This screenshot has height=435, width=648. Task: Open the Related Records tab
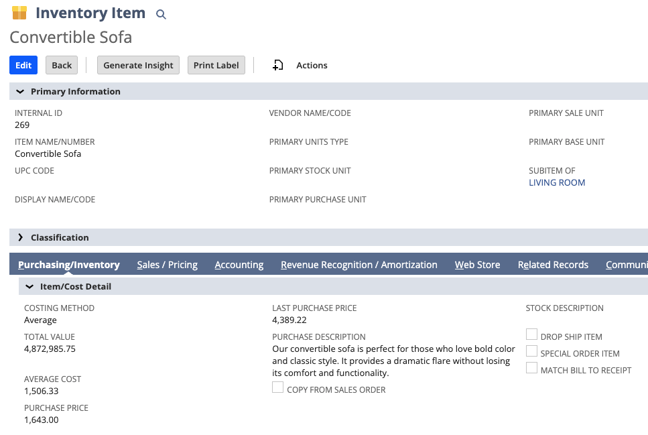click(x=553, y=265)
